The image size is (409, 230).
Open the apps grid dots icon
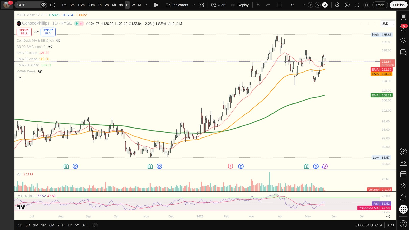coord(403,209)
